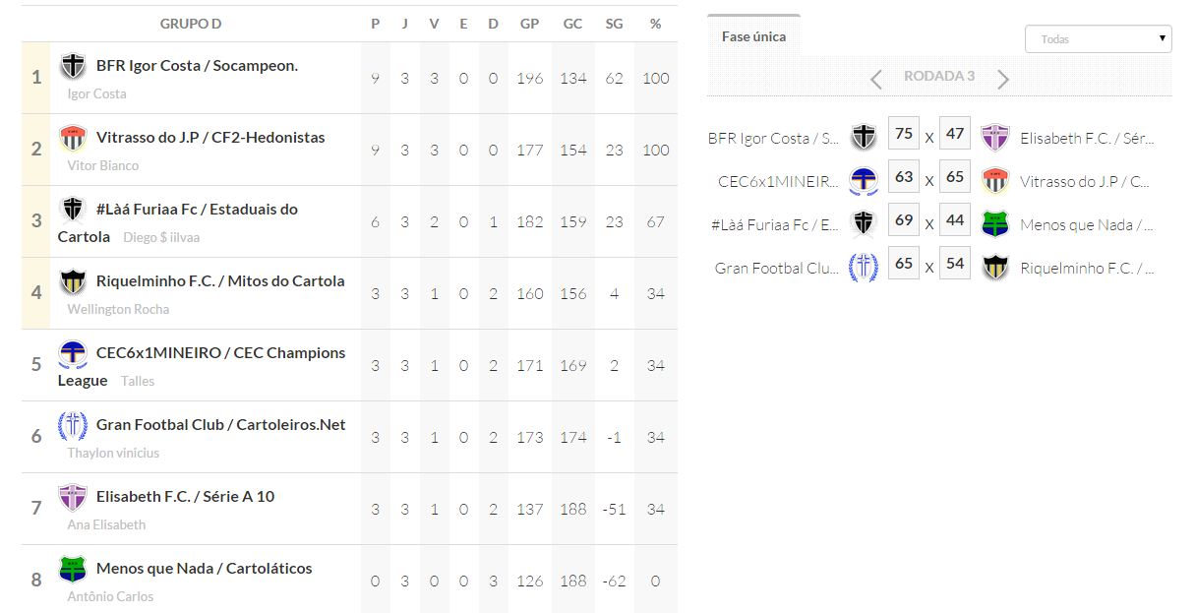Click CEC6x1MINEIRO team badge in standings

[x=73, y=353]
